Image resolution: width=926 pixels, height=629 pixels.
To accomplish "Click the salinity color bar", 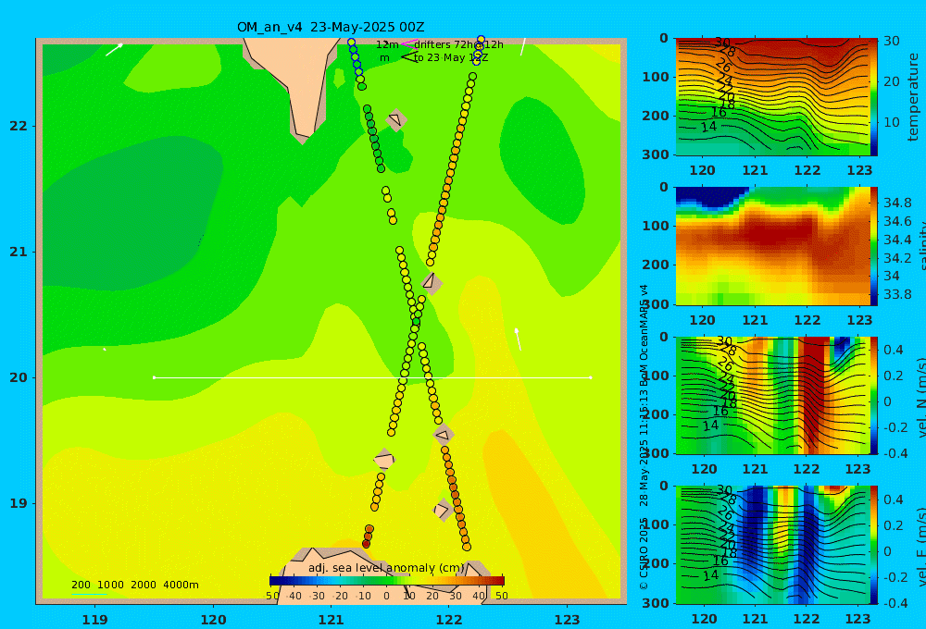I will (874, 246).
